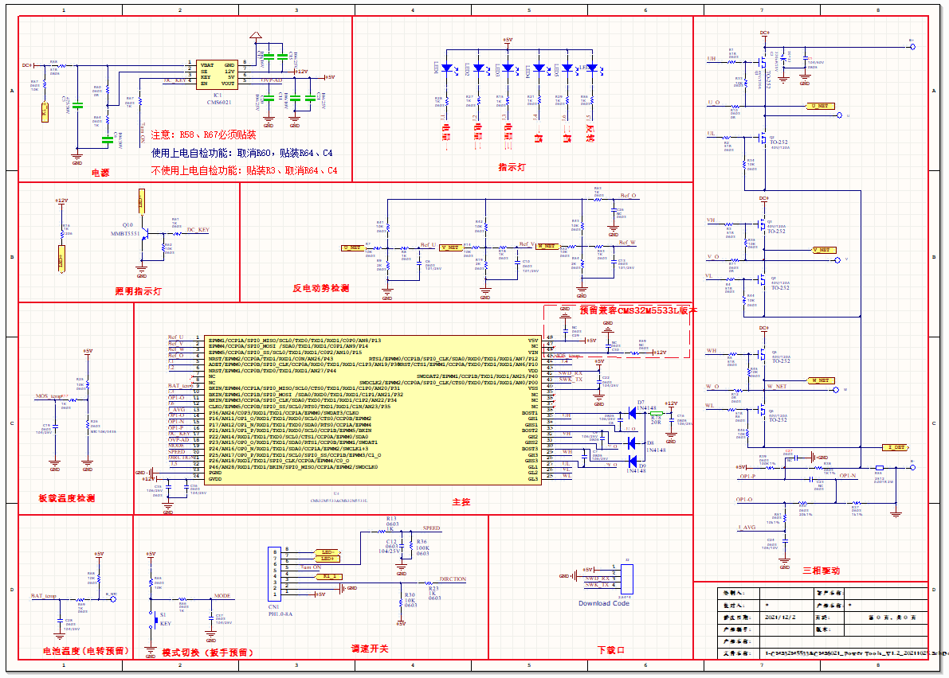Click connector CN1 PH1.0-8A symbol
The width and height of the screenshot is (949, 678).
click(274, 572)
